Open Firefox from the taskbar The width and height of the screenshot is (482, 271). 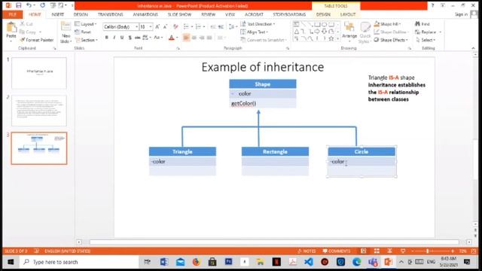tap(196, 262)
